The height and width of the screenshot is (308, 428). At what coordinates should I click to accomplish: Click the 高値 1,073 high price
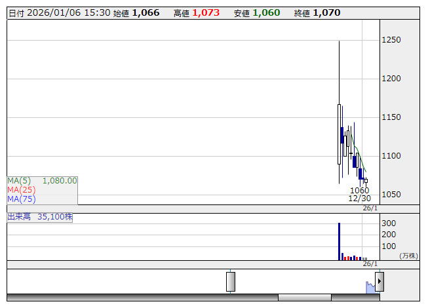coord(197,13)
